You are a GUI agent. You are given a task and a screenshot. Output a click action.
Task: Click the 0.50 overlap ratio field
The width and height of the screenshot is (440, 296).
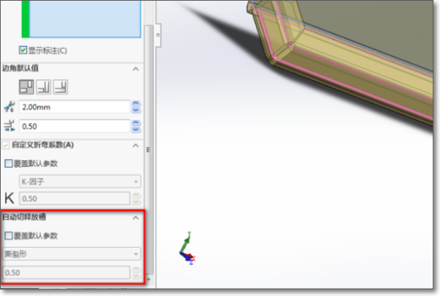click(74, 126)
